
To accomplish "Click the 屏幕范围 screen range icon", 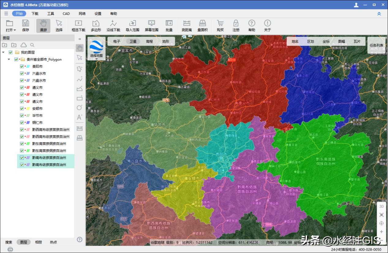I will [x=151, y=24].
